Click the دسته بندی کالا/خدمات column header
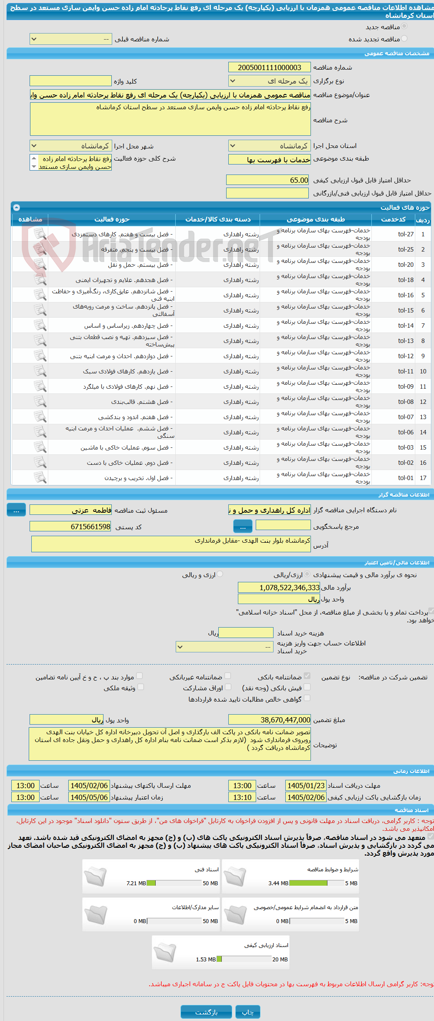Image resolution: width=434 pixels, height=1021 pixels. [x=218, y=219]
